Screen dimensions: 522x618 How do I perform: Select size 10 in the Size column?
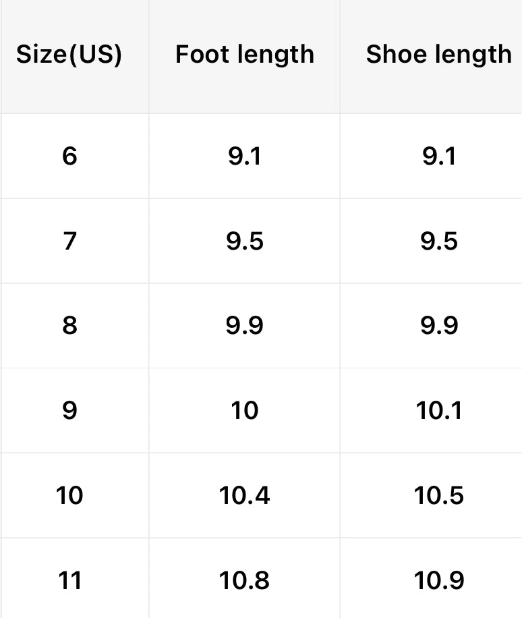click(x=69, y=496)
